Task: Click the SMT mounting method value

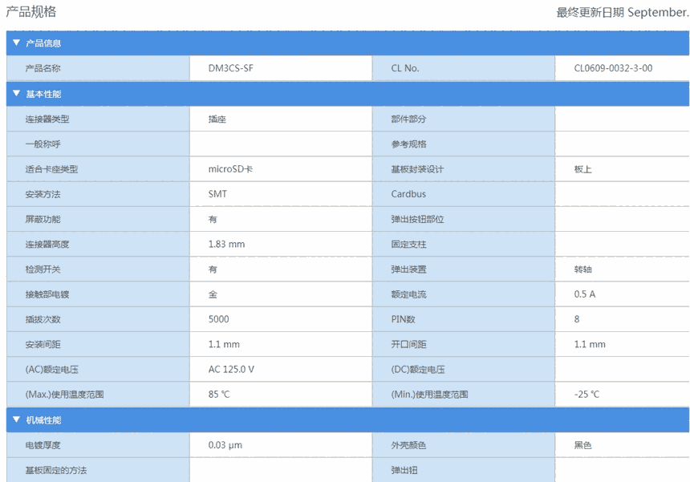Action: [x=217, y=194]
